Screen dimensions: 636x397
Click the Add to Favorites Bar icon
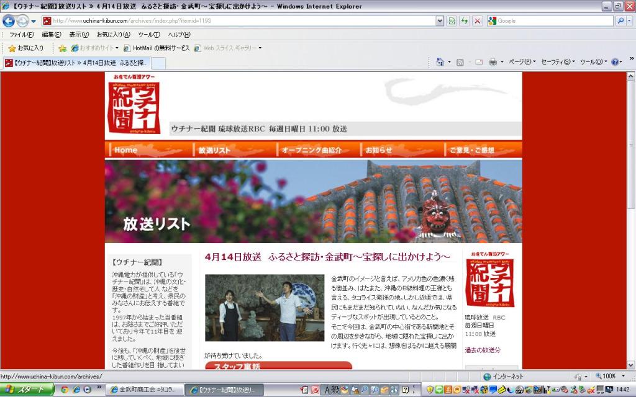(x=62, y=48)
